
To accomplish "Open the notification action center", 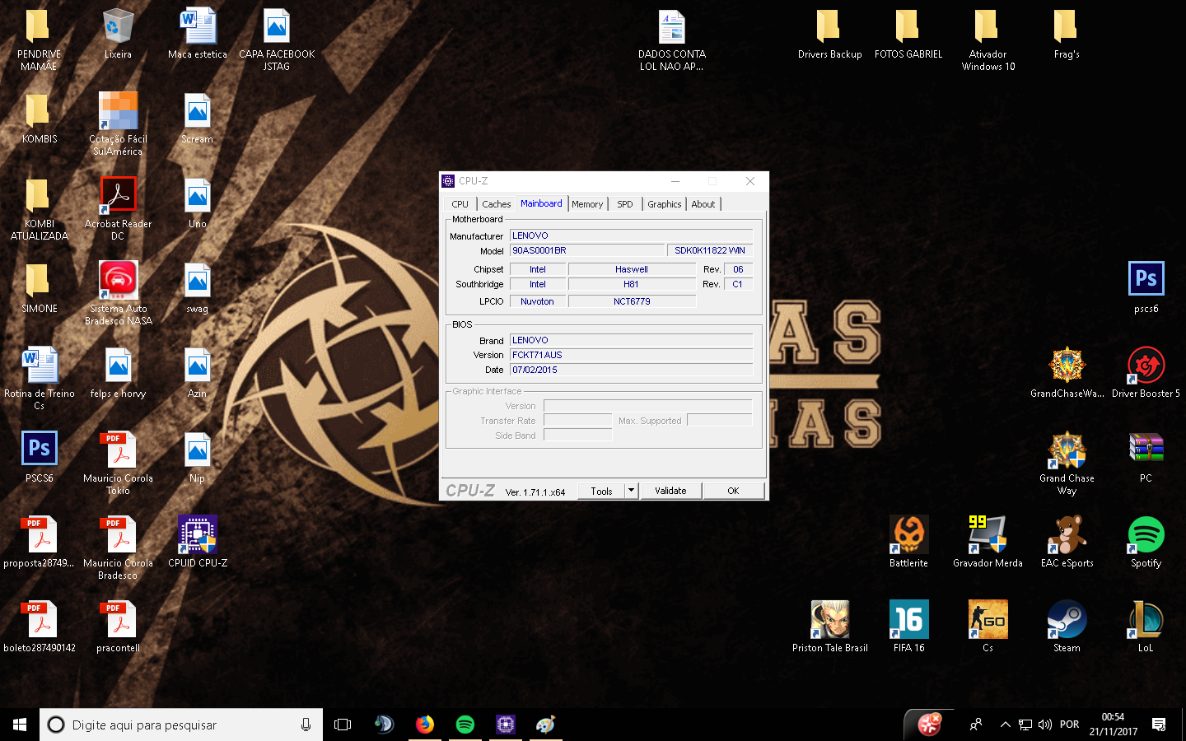I will pos(1159,725).
